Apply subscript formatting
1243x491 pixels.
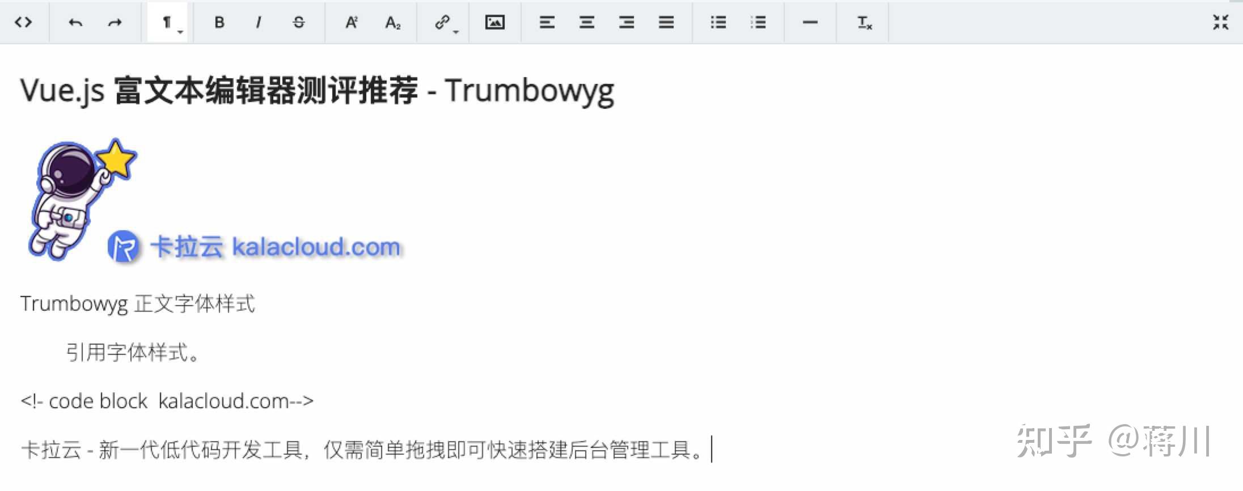tap(392, 22)
